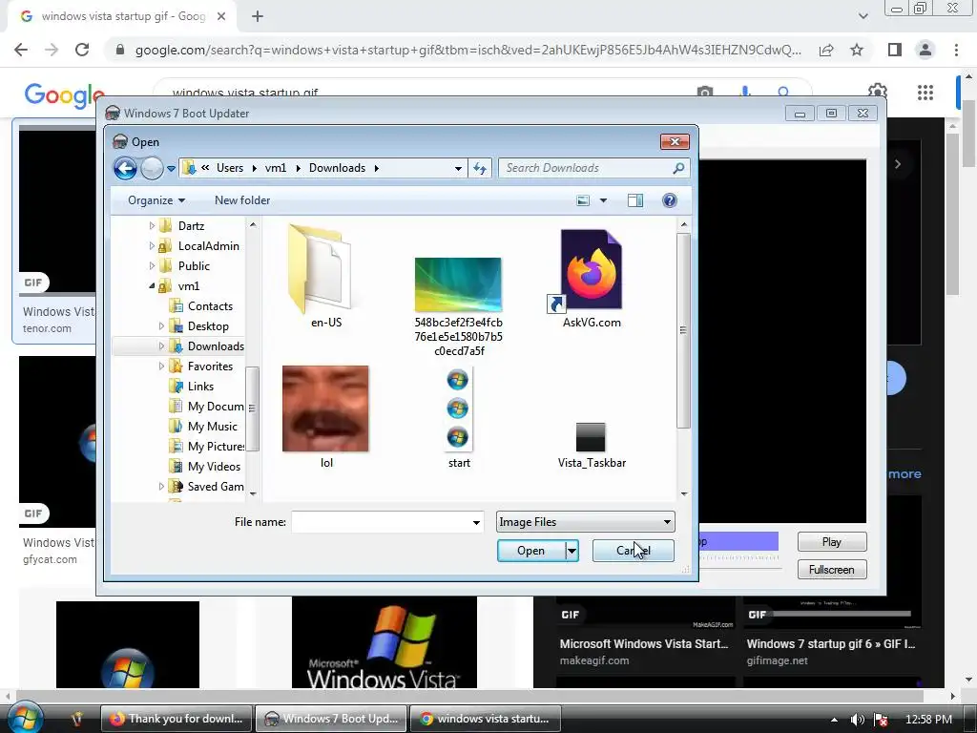977x733 pixels.
Task: Open Windows Vista logo image result
Action: pos(385,642)
